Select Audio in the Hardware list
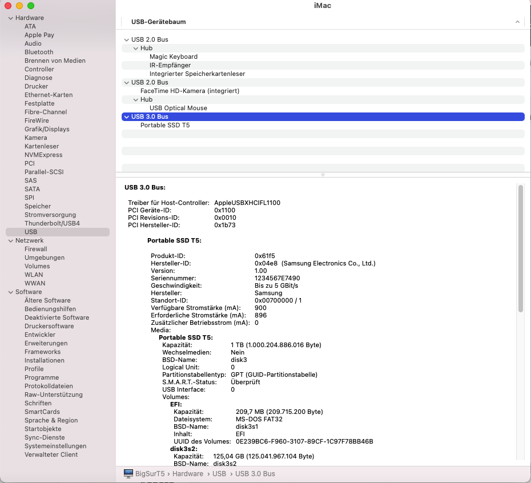The width and height of the screenshot is (531, 483). [x=33, y=43]
